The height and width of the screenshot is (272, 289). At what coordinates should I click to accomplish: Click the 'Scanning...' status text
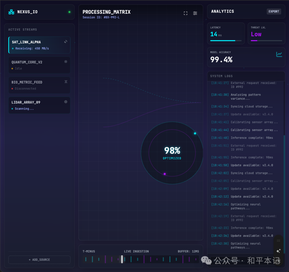coord(24,109)
